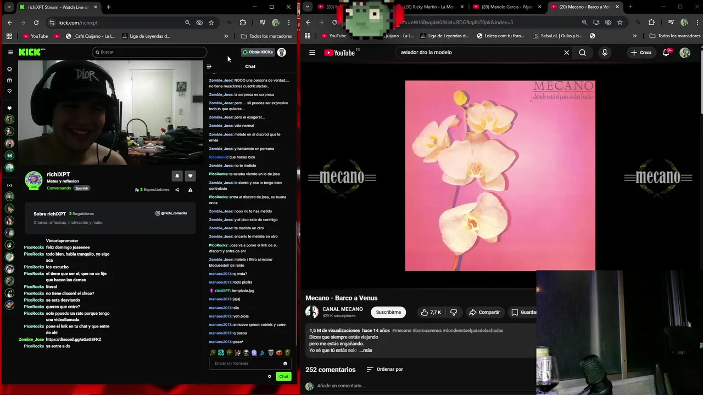Open '_Café Quijano - La L...' bookmark
Image resolution: width=703 pixels, height=395 pixels.
coord(91,36)
